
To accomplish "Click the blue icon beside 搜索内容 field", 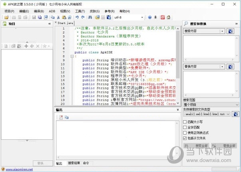I will pos(230,31).
